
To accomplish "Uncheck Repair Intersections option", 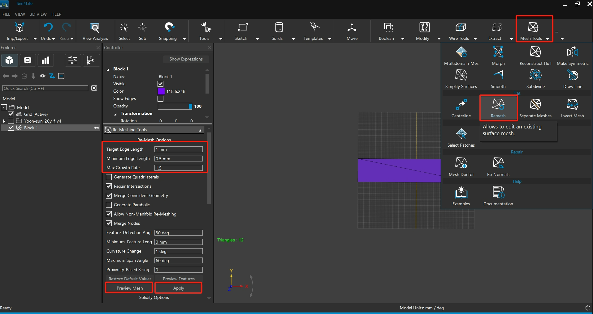I will (109, 186).
